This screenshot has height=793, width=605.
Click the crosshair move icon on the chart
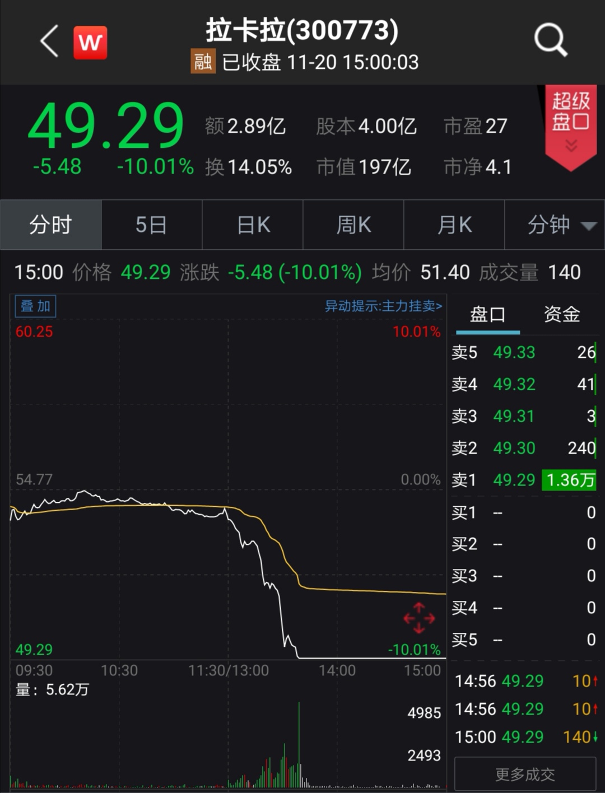(x=419, y=619)
